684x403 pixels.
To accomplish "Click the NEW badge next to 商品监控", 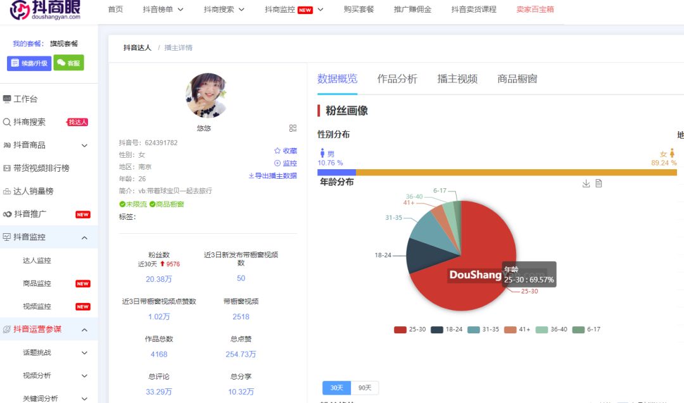I will click(x=83, y=283).
